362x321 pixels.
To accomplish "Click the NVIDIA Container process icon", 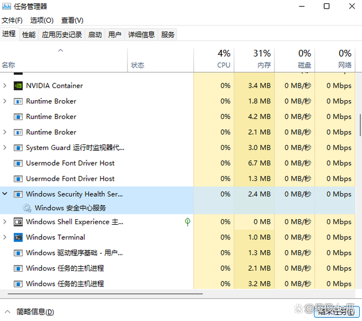I will click(18, 85).
